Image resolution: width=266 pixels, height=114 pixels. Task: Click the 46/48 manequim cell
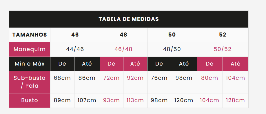pos(123,49)
